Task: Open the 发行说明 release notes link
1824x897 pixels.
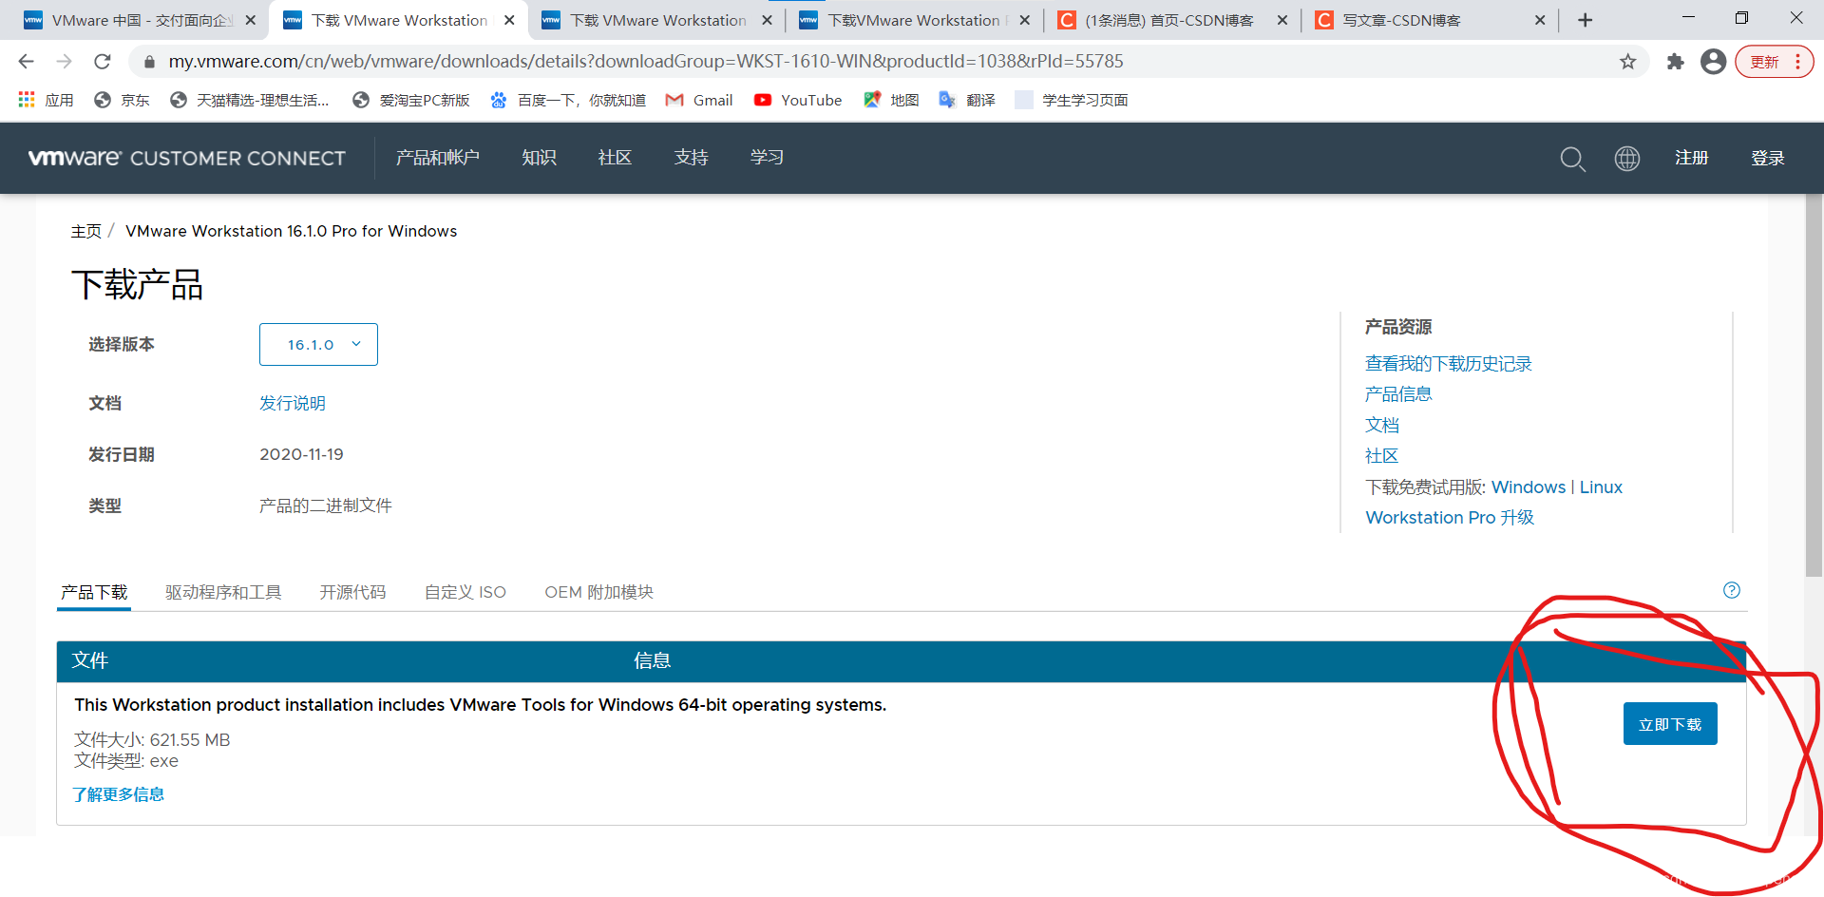Action: pyautogui.click(x=293, y=403)
